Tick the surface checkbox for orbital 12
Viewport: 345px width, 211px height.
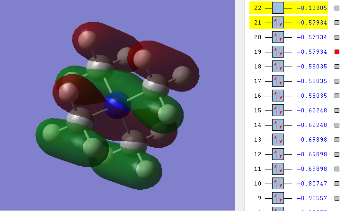point(337,154)
